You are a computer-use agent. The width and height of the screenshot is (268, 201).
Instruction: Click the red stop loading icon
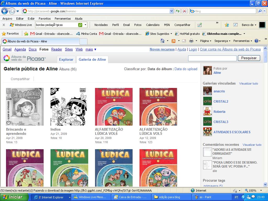(x=185, y=11)
